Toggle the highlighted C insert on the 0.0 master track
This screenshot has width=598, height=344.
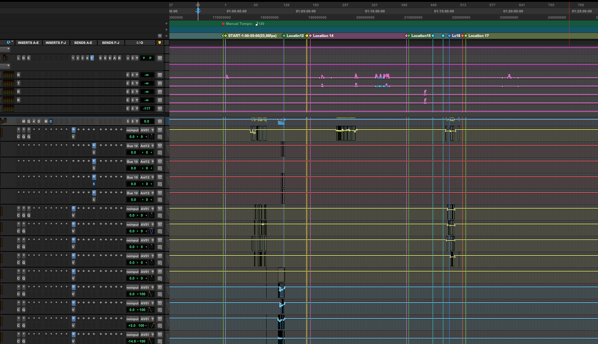51,121
